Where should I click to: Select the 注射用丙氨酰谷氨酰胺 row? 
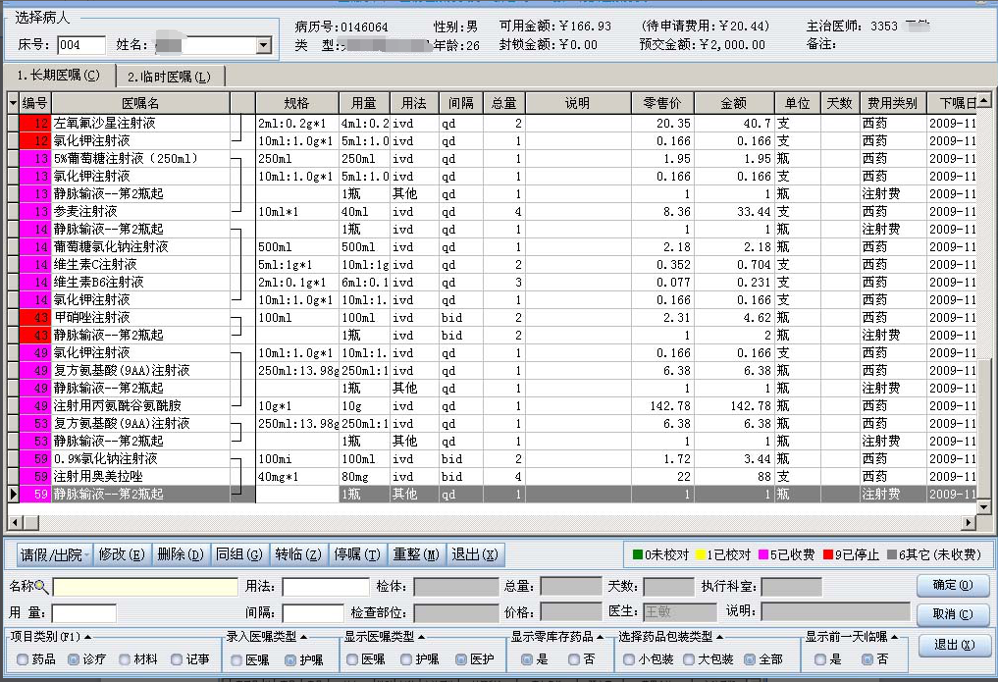[492, 406]
